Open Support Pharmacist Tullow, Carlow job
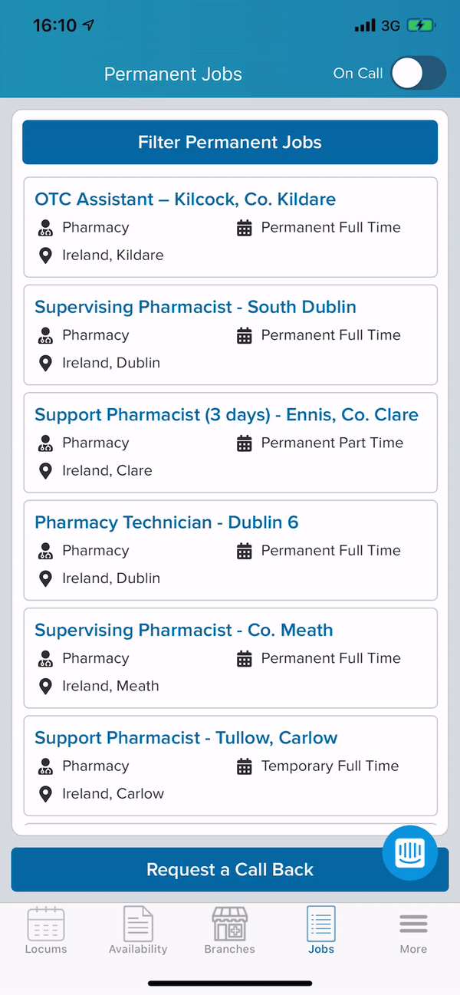The width and height of the screenshot is (460, 995). pos(231,766)
